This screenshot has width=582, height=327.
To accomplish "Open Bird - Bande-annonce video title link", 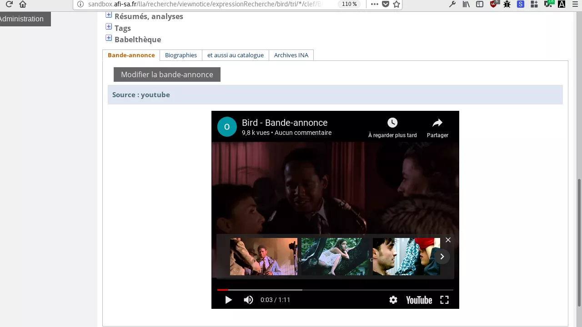I will (x=285, y=123).
